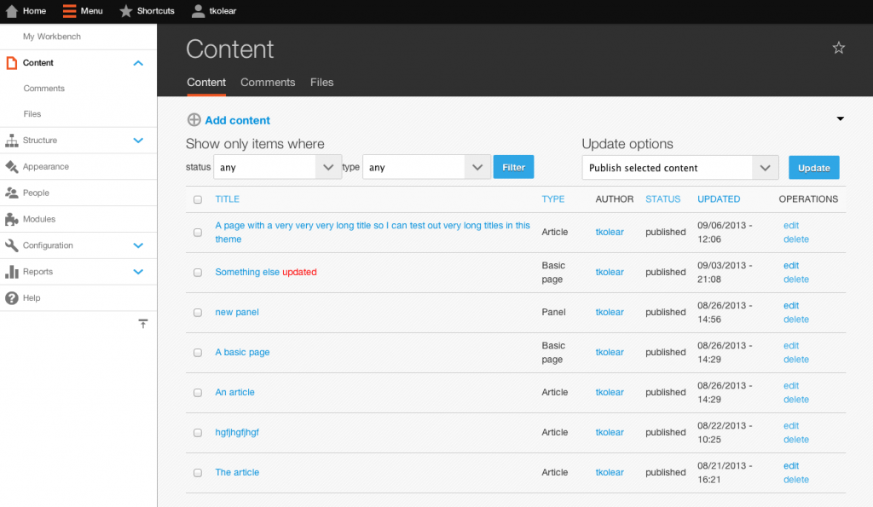Click the Structure hierarchy icon in sidebar
Image resolution: width=873 pixels, height=507 pixels.
[12, 141]
